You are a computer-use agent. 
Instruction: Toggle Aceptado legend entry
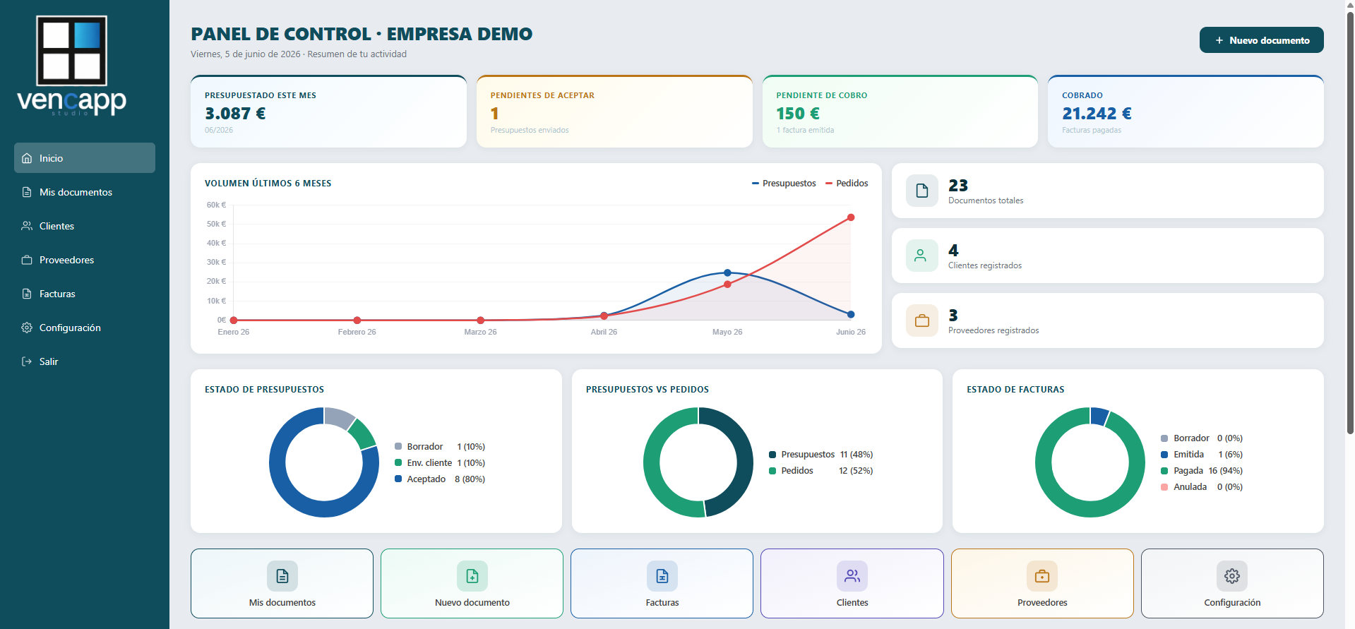pyautogui.click(x=439, y=479)
